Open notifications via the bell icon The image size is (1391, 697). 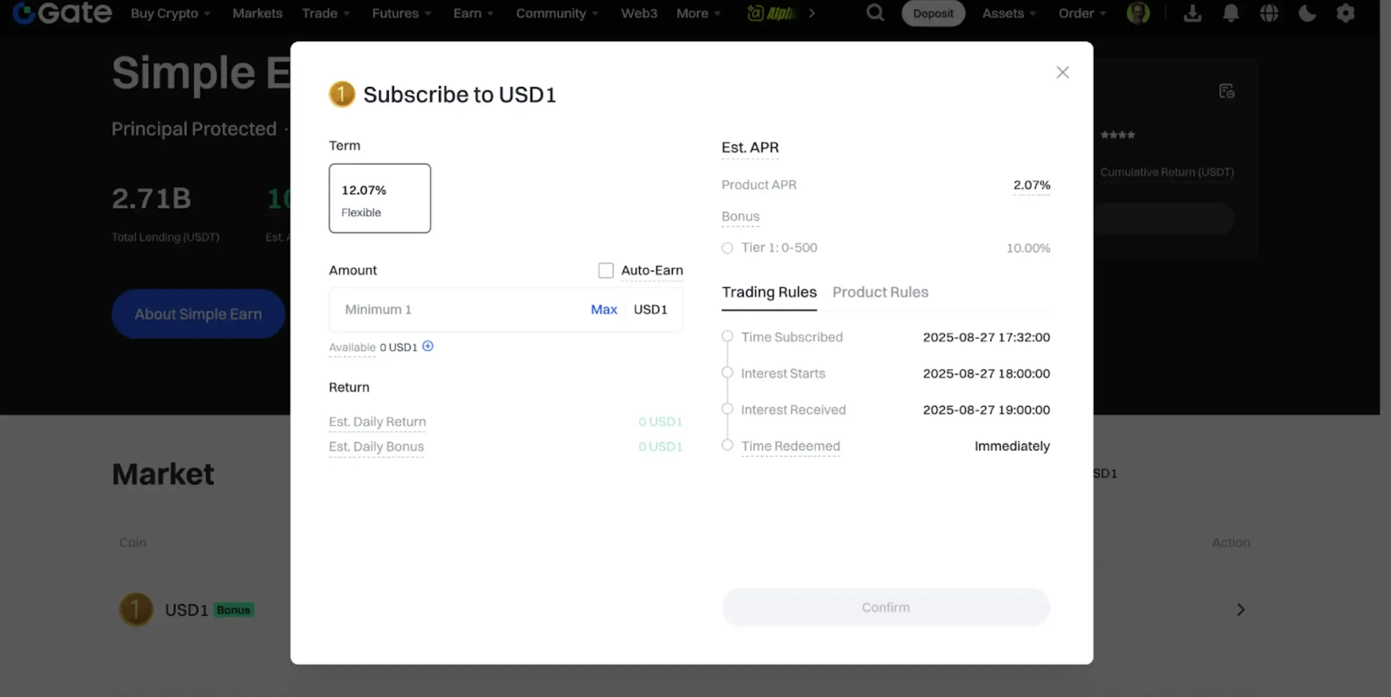coord(1231,13)
